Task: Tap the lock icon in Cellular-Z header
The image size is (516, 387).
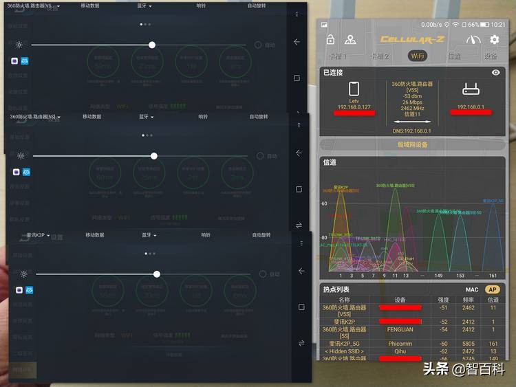Action: pos(330,39)
